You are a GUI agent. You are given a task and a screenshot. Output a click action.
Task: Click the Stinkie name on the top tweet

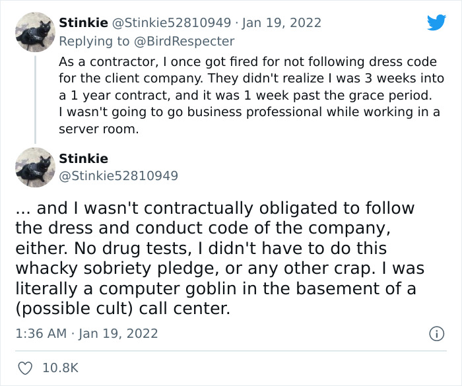pyautogui.click(x=83, y=23)
